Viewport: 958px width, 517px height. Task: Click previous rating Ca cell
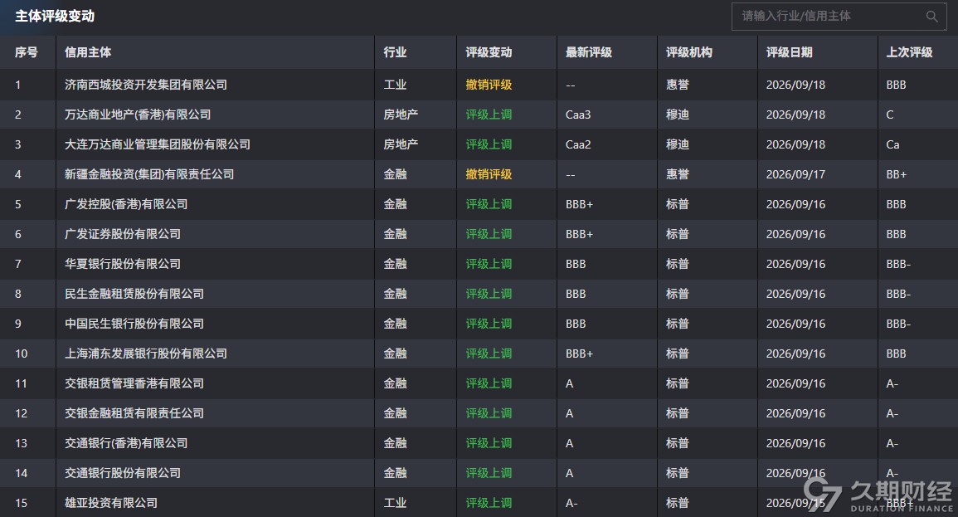pos(892,145)
